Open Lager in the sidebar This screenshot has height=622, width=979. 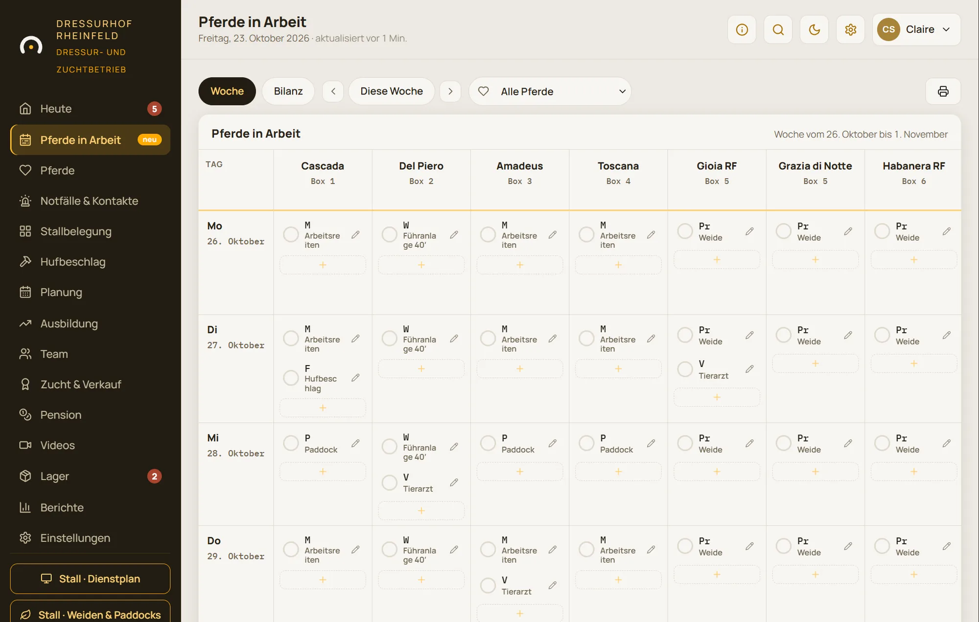pyautogui.click(x=90, y=476)
